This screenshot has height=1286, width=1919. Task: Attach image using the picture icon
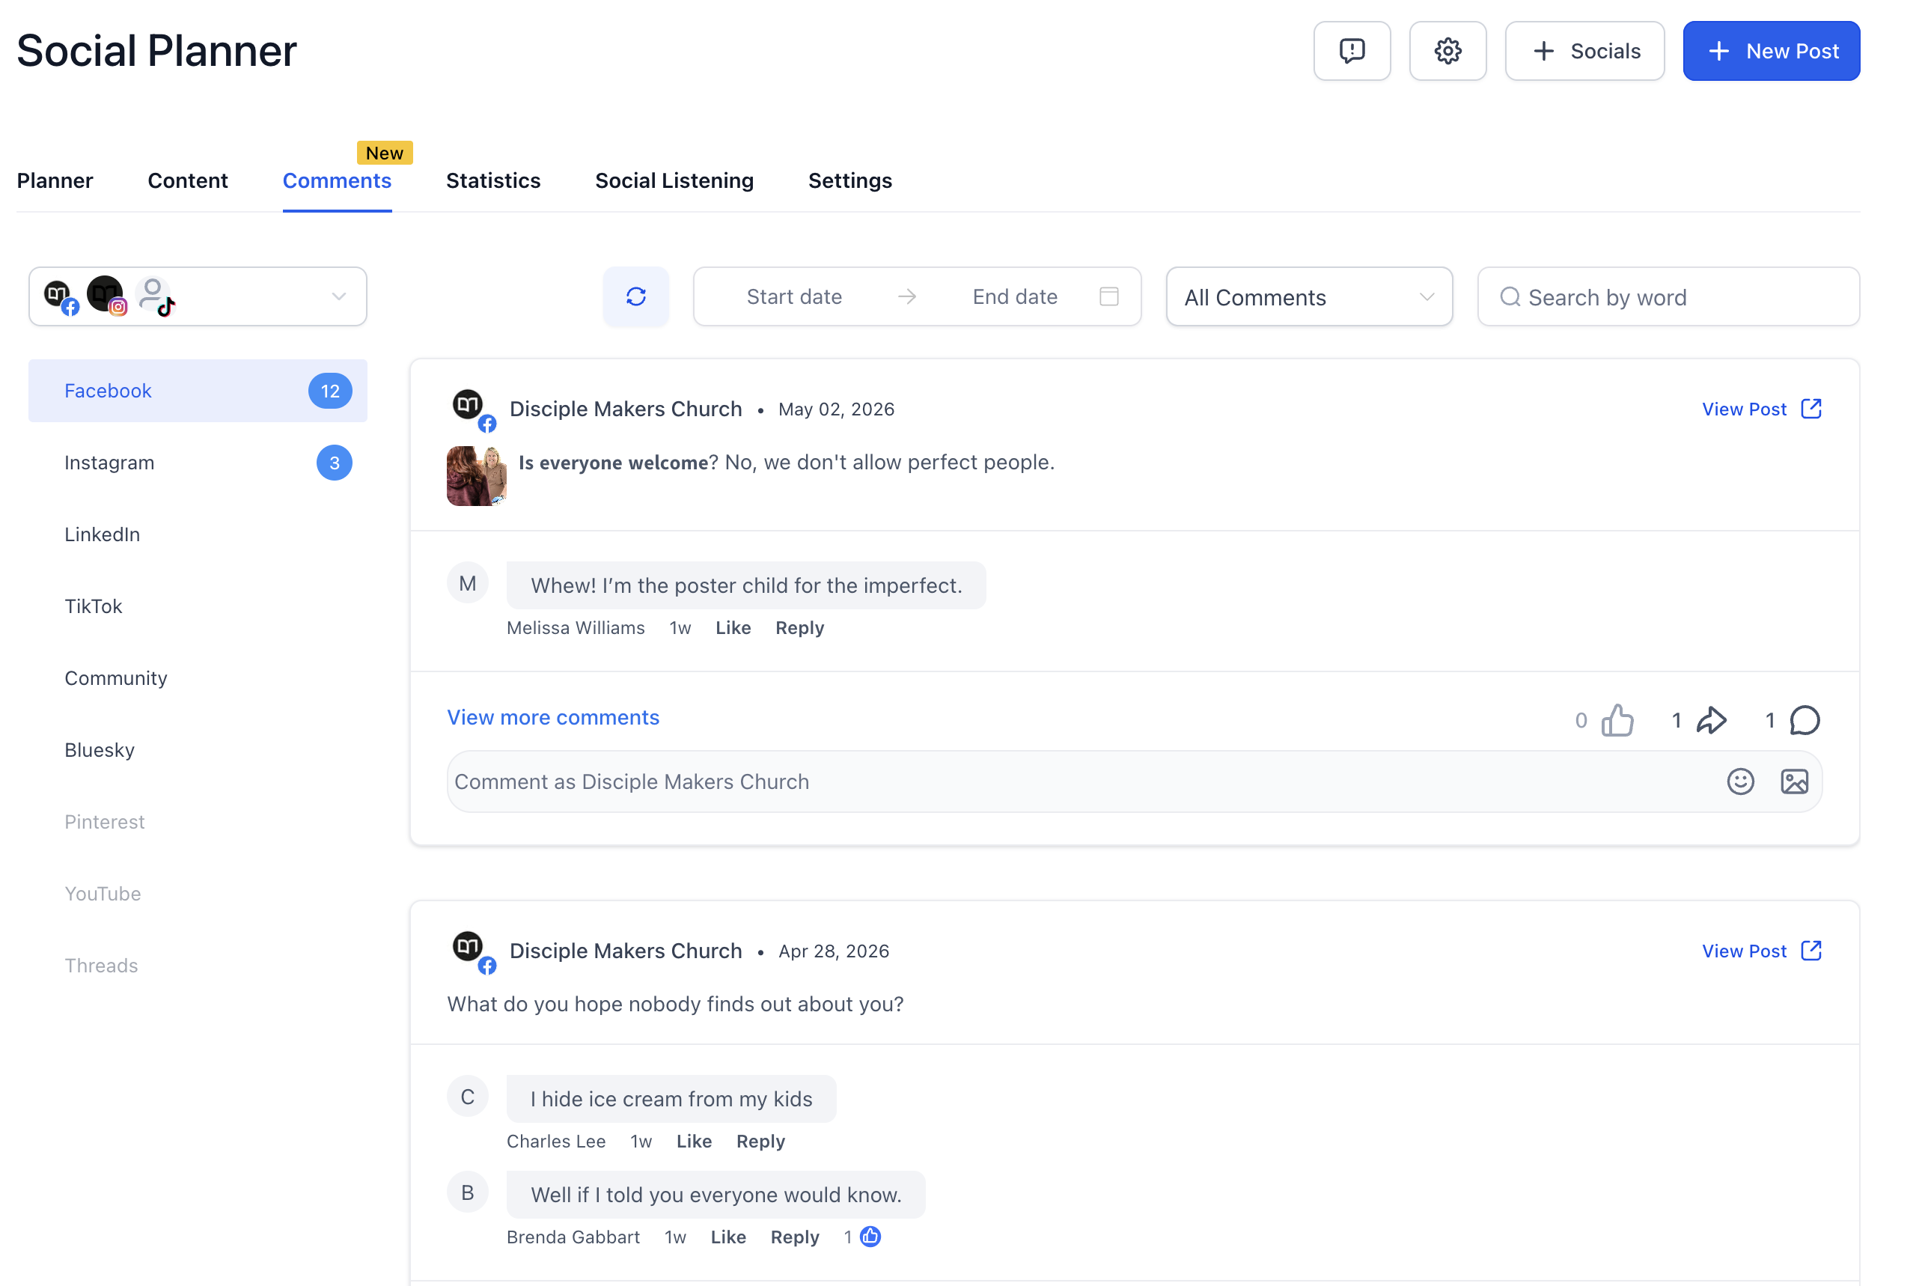(1794, 781)
